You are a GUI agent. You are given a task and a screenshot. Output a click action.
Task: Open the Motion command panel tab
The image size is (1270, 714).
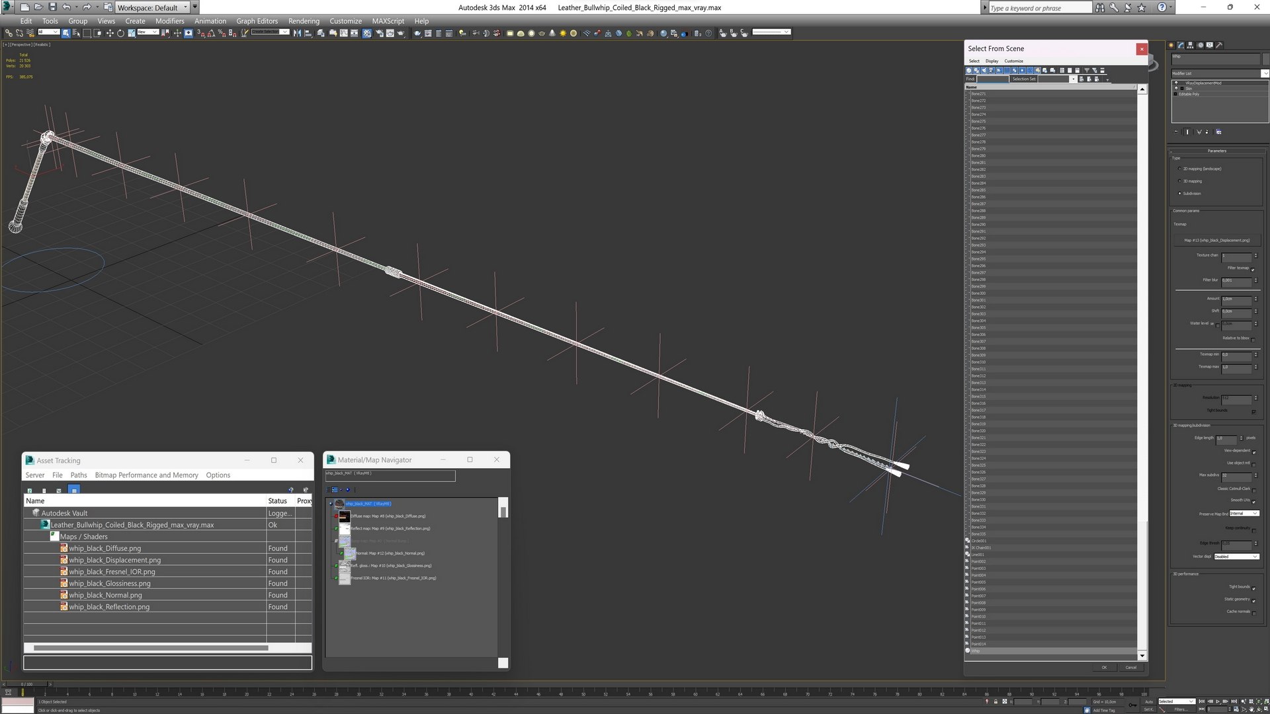1200,45
